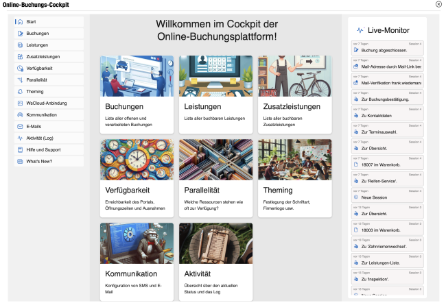Open the Aktivität tile scroll image

[215, 243]
